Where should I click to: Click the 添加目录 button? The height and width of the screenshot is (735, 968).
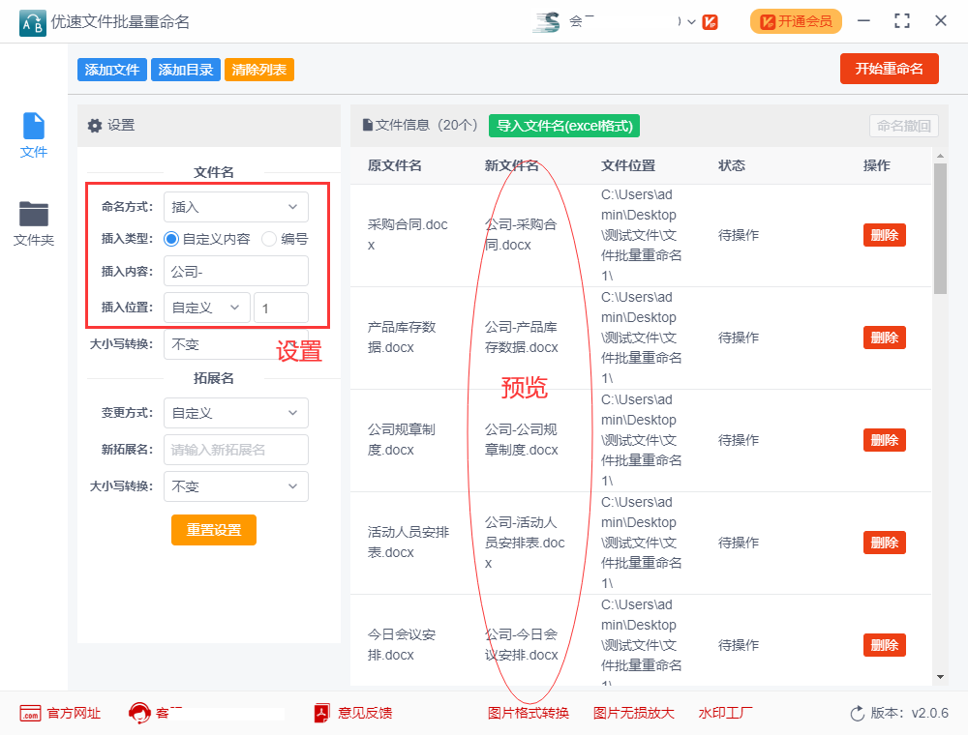click(x=185, y=70)
